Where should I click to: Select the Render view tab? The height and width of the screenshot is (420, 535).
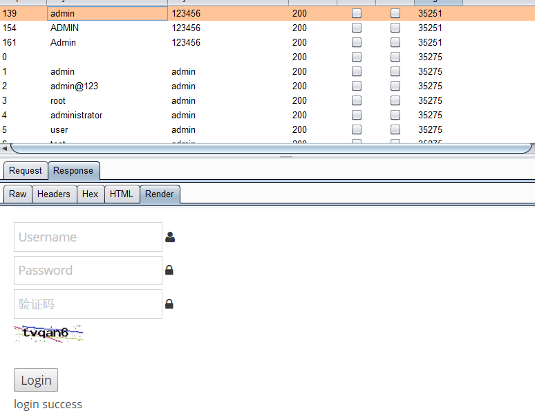[x=160, y=194]
